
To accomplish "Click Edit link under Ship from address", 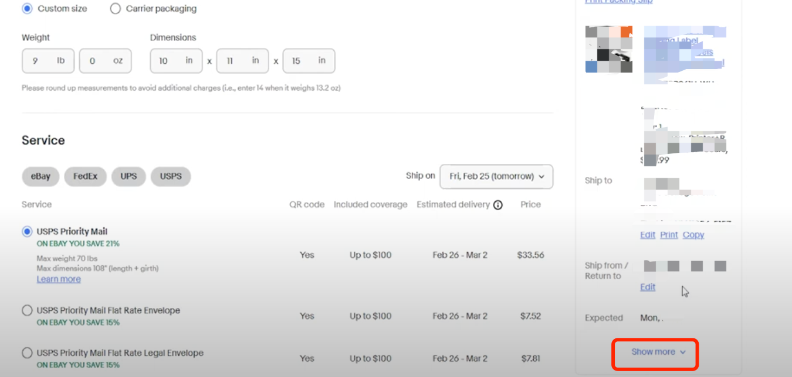I will pyautogui.click(x=648, y=287).
